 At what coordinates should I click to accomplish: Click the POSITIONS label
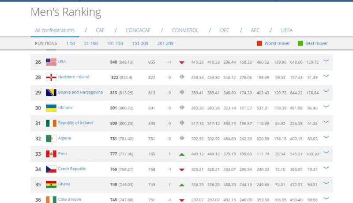[x=46, y=43]
